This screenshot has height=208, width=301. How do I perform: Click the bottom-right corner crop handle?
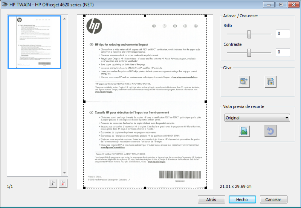pyautogui.click(x=206, y=188)
